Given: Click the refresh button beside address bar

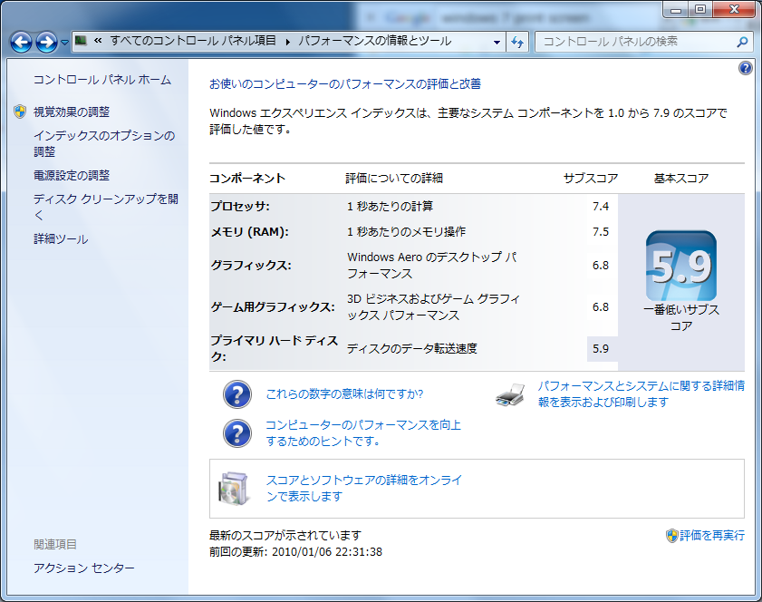Looking at the screenshot, I should 517,42.
